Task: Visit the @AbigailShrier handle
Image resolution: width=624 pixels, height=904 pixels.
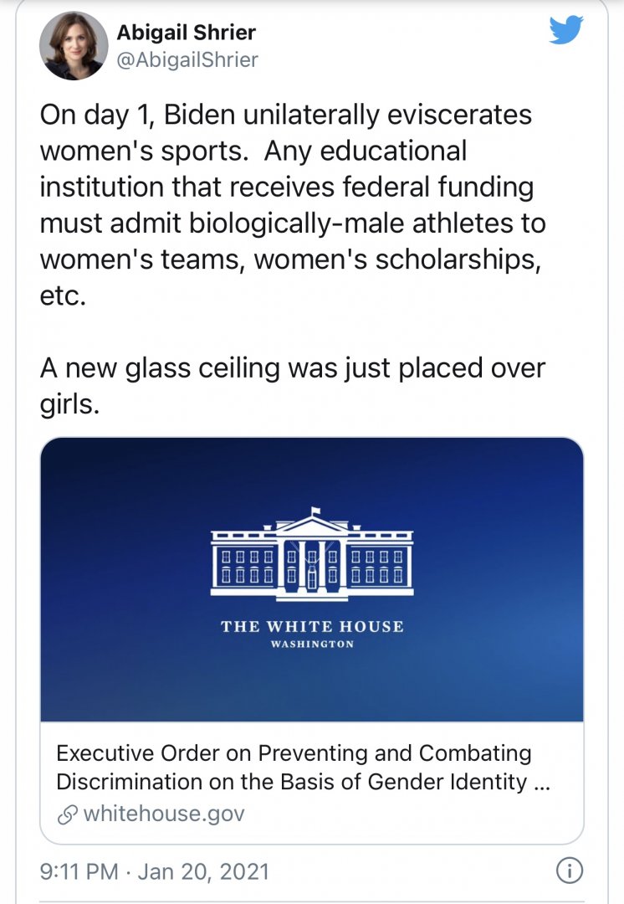Action: click(187, 59)
